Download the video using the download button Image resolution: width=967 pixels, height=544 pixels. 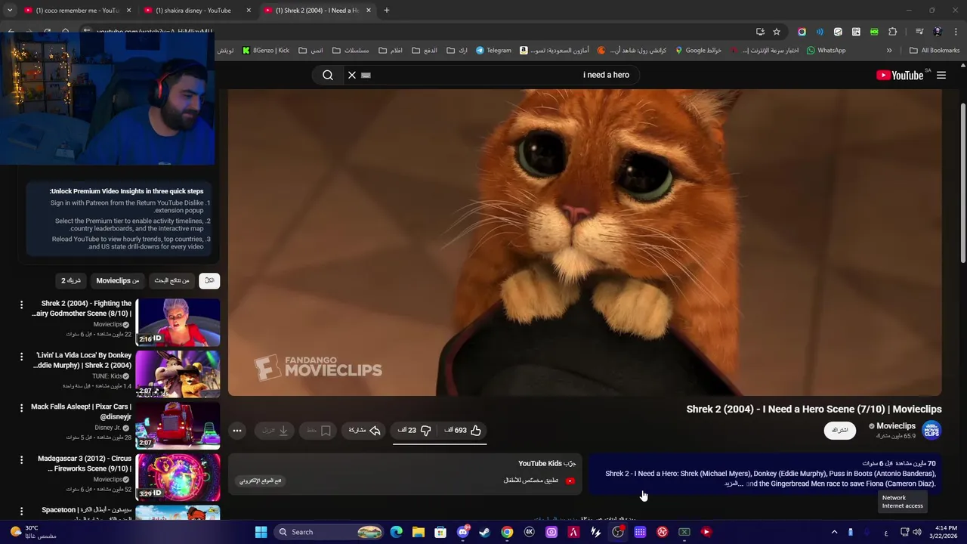[275, 431]
